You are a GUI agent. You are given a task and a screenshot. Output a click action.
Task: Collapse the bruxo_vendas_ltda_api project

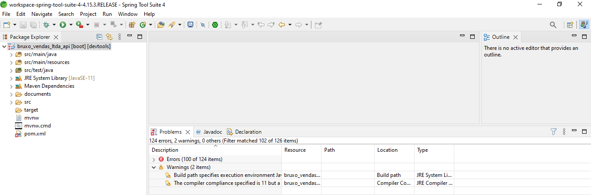pyautogui.click(x=4, y=46)
